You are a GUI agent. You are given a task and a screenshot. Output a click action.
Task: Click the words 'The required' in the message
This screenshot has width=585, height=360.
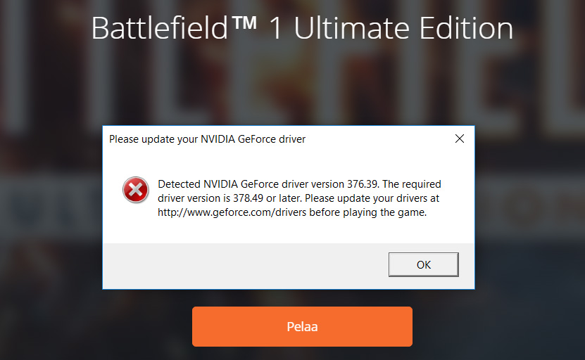click(412, 184)
